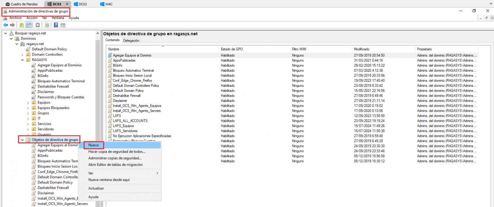Click the Servidores OU folder icon

pos(34,129)
